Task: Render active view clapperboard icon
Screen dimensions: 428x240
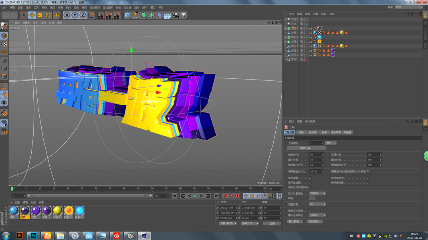Action: [x=101, y=15]
